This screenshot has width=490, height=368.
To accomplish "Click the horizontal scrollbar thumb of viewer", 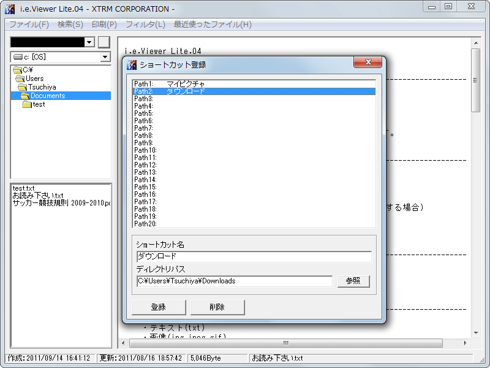I will [x=286, y=343].
